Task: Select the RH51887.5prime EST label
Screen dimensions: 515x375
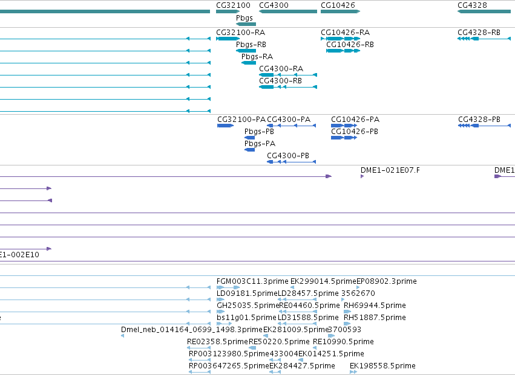Action: (375, 318)
